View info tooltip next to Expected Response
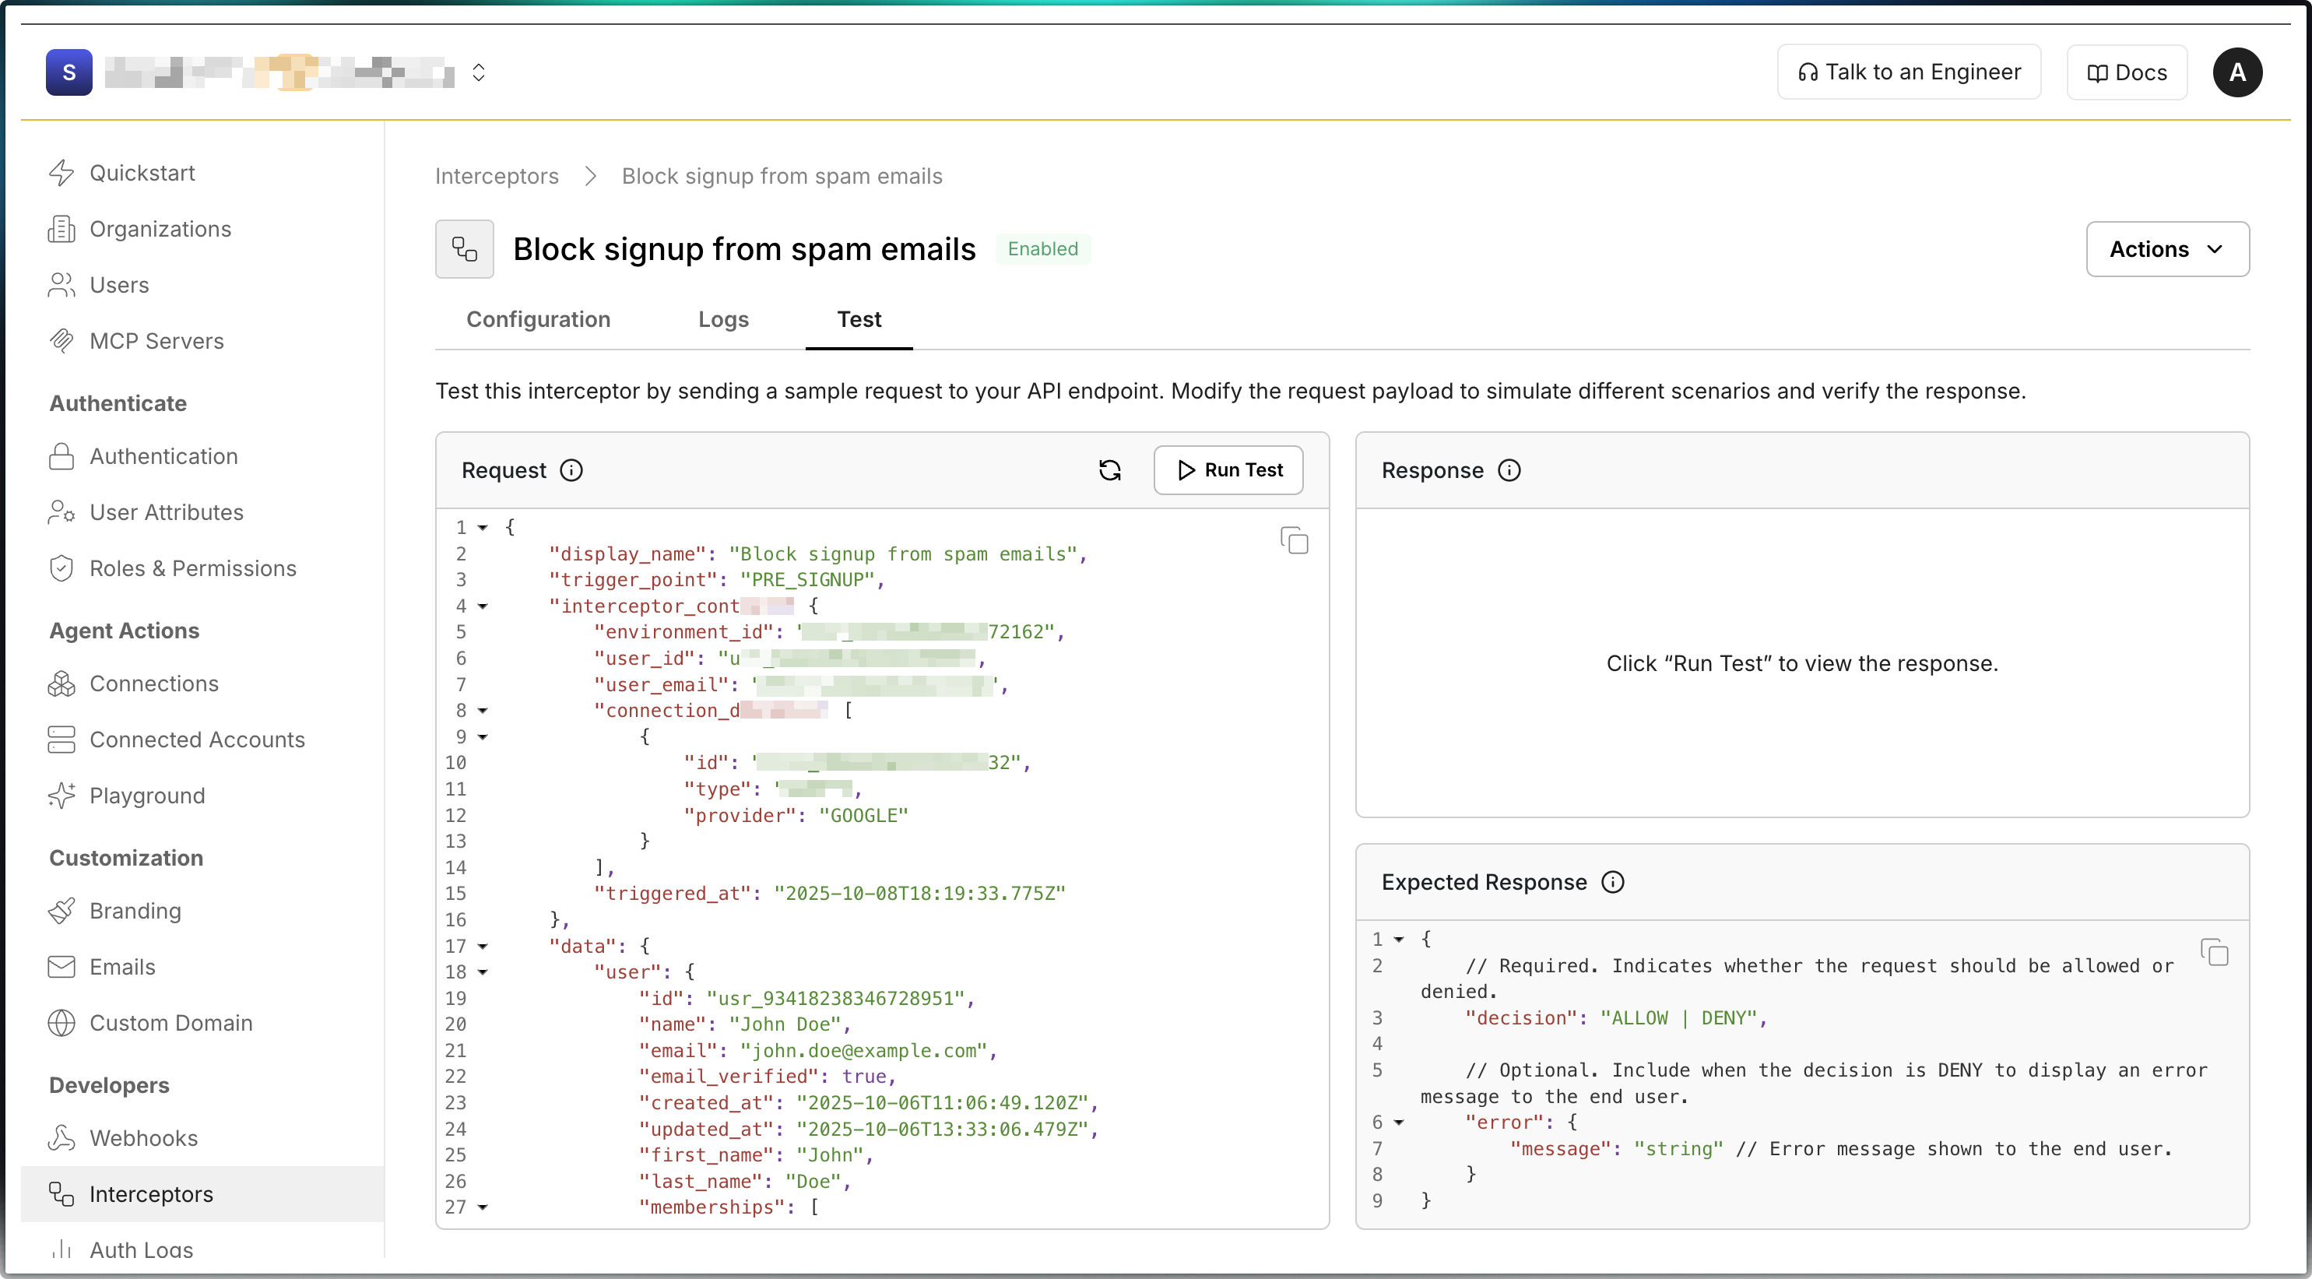Image resolution: width=2312 pixels, height=1279 pixels. tap(1612, 881)
